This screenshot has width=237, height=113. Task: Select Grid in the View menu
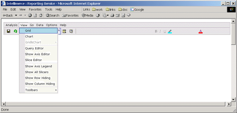tap(39, 31)
